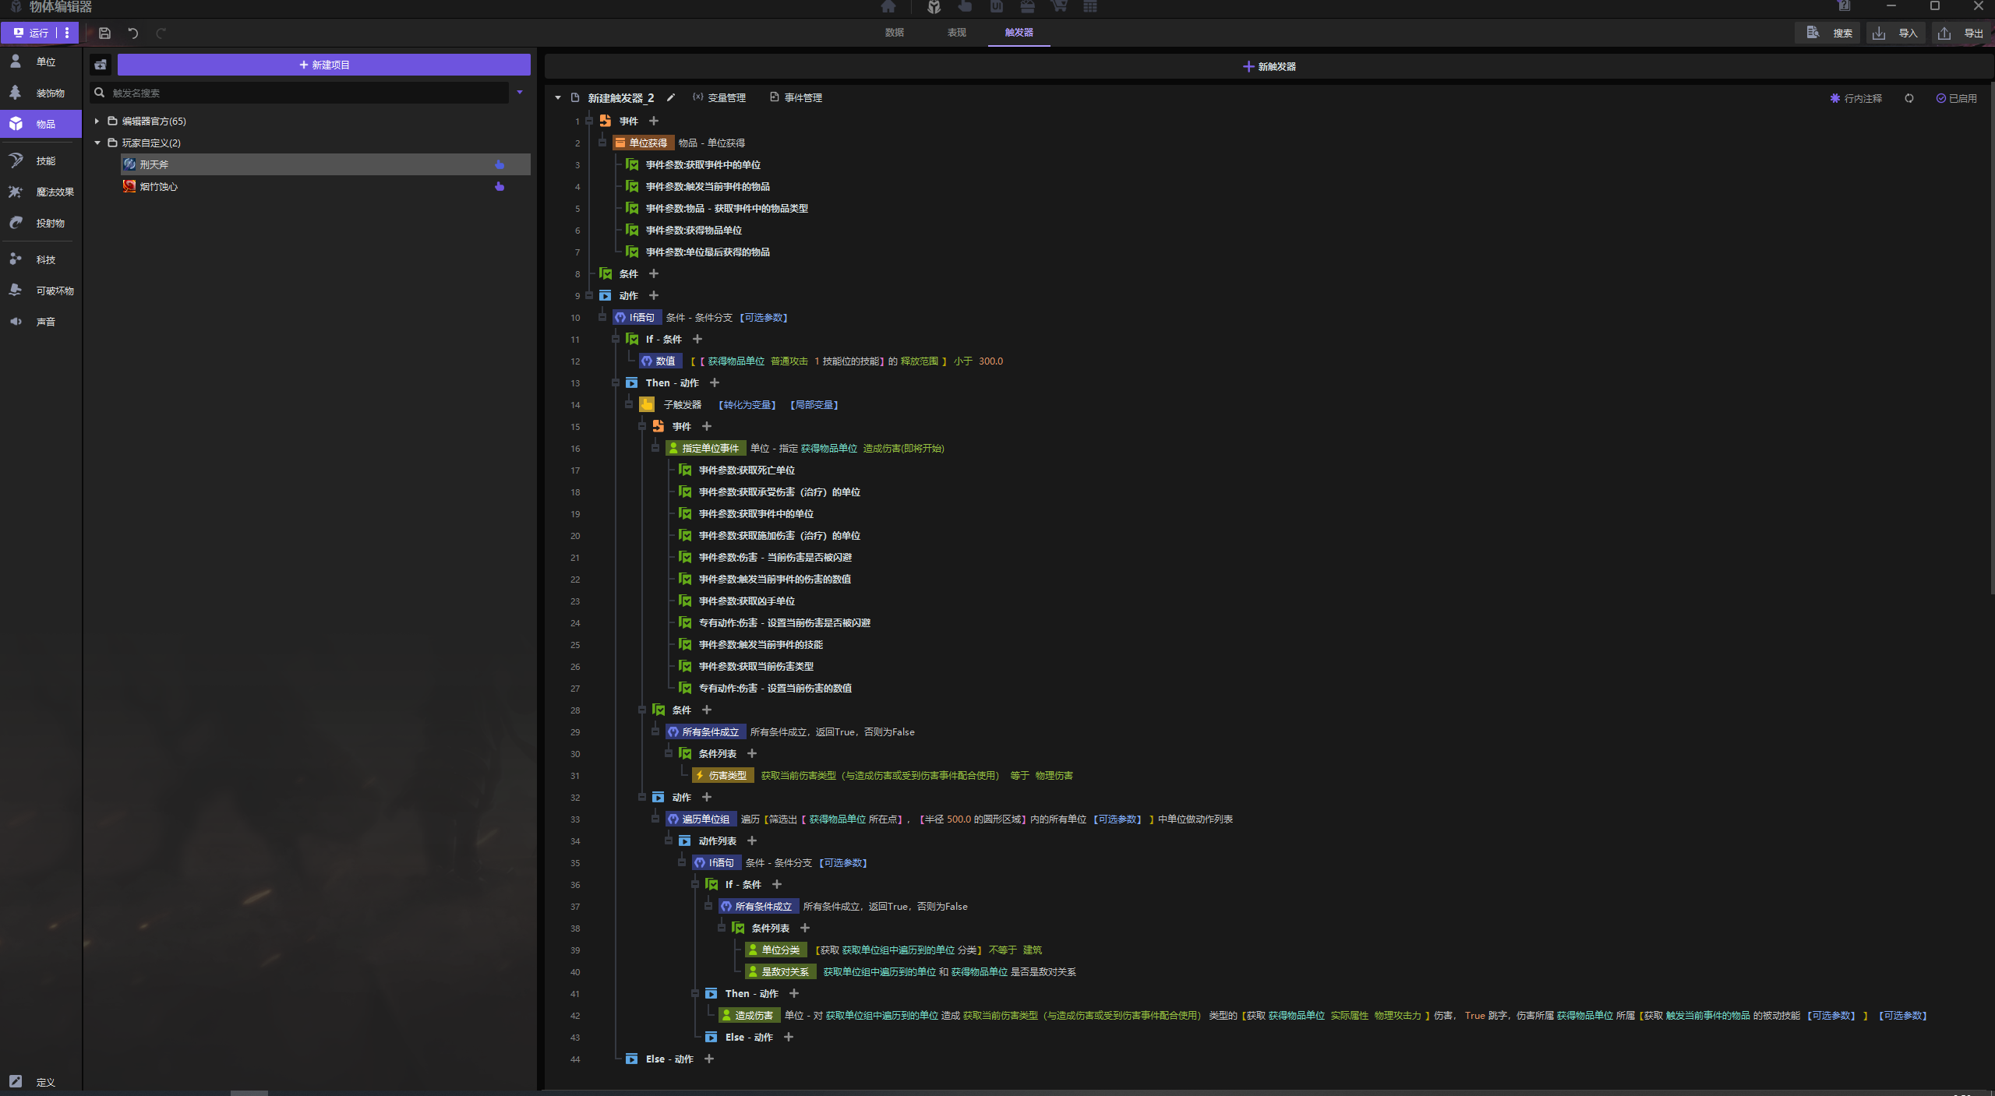Viewport: 1995px width, 1096px height.
Task: Click the [转化为变量] link on line 14
Action: [747, 405]
